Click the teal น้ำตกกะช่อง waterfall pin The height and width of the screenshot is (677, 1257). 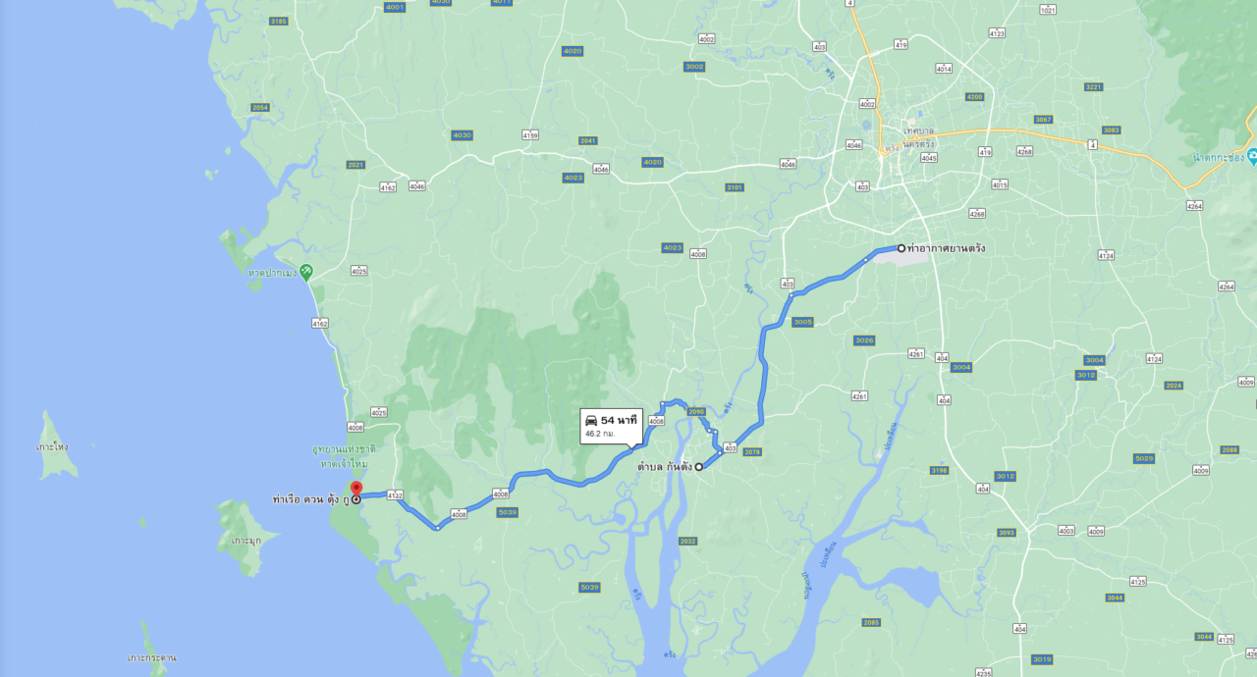click(1252, 157)
